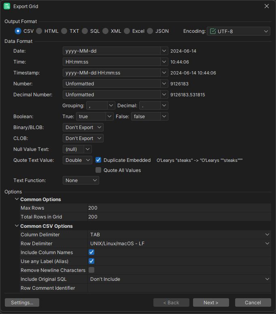Image resolution: width=276 pixels, height=314 pixels.
Task: Enable Quote All Values
Action: 98,170
